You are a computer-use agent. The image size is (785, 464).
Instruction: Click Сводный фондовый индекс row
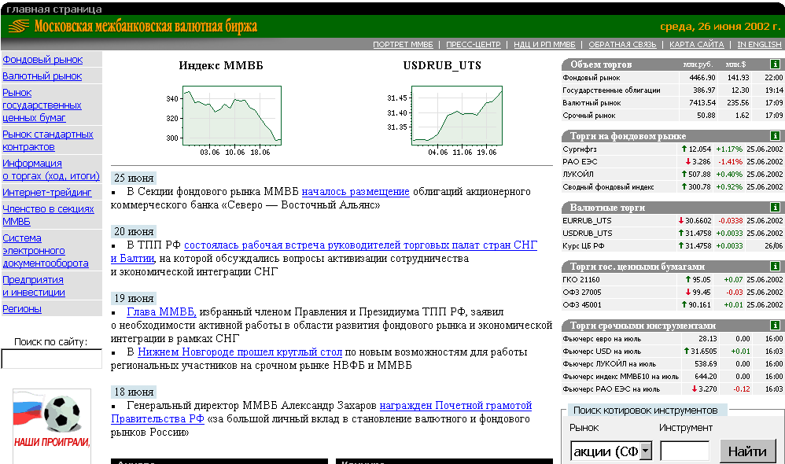[x=673, y=186]
